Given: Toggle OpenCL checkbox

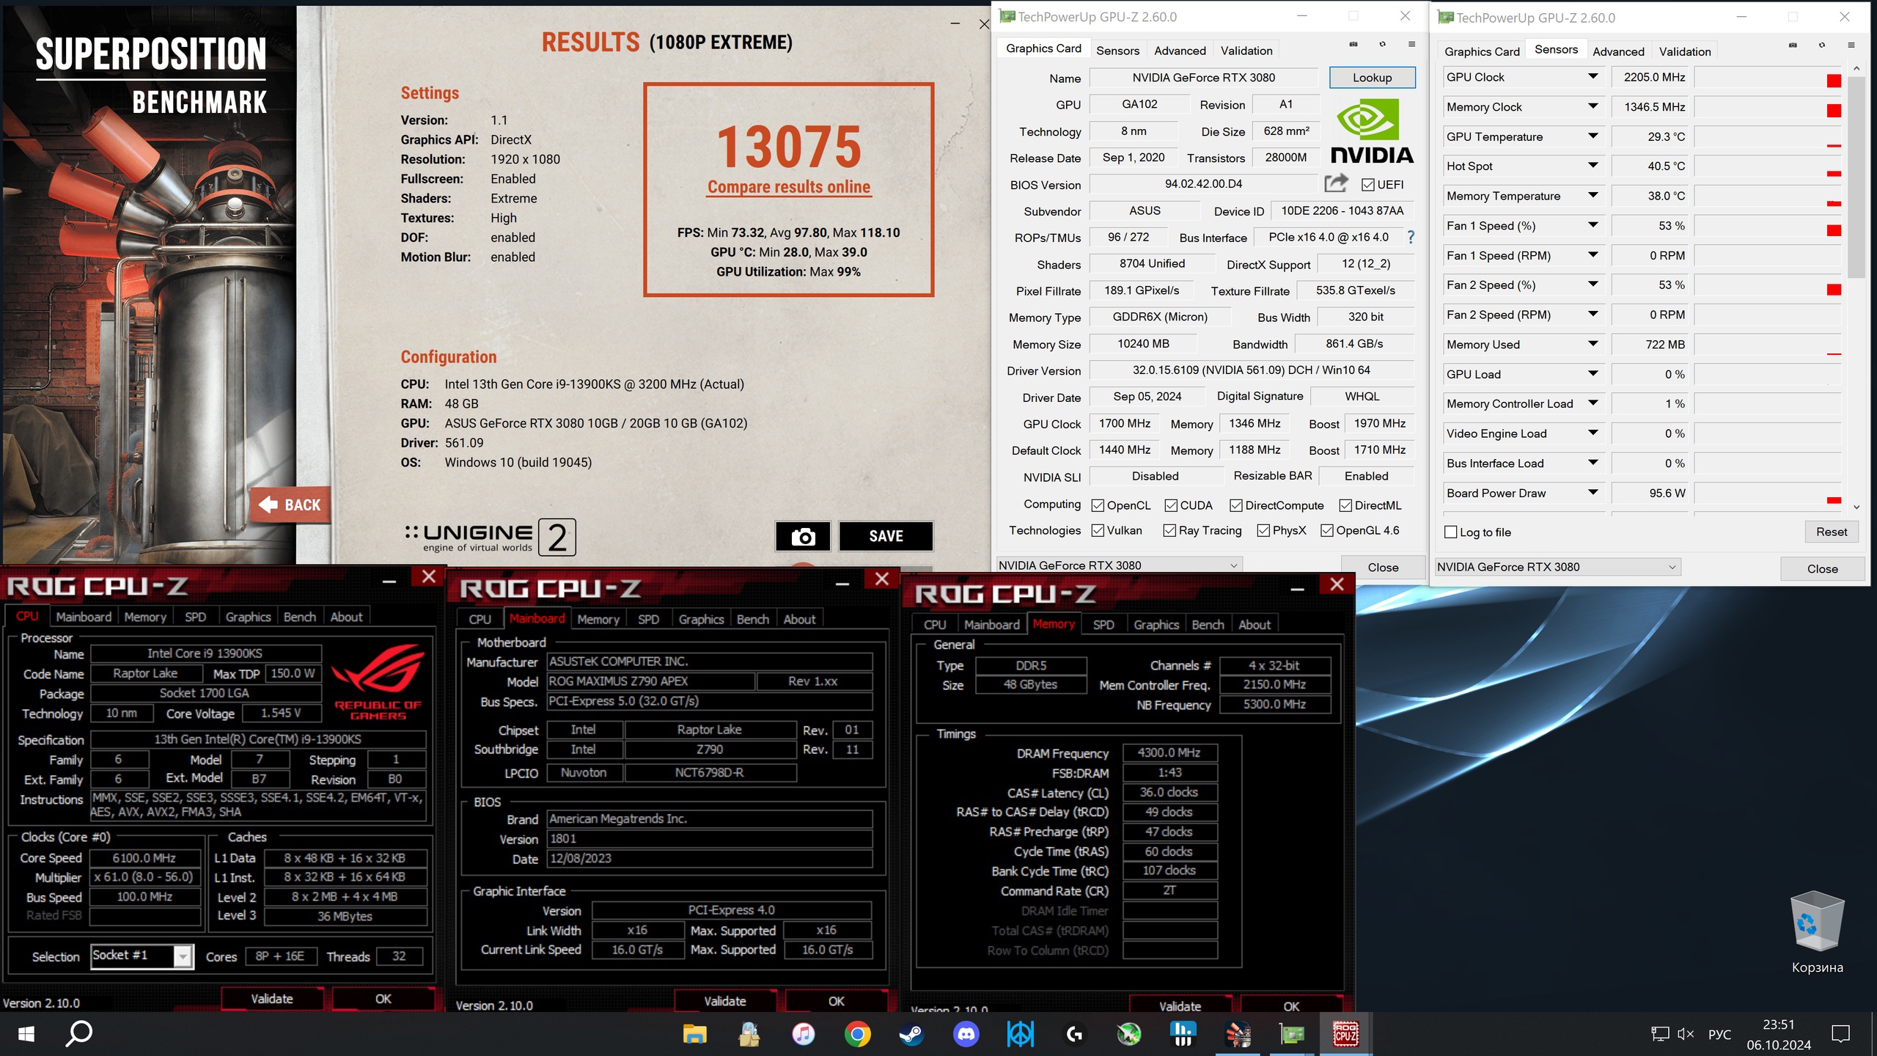Looking at the screenshot, I should pyautogui.click(x=1098, y=505).
